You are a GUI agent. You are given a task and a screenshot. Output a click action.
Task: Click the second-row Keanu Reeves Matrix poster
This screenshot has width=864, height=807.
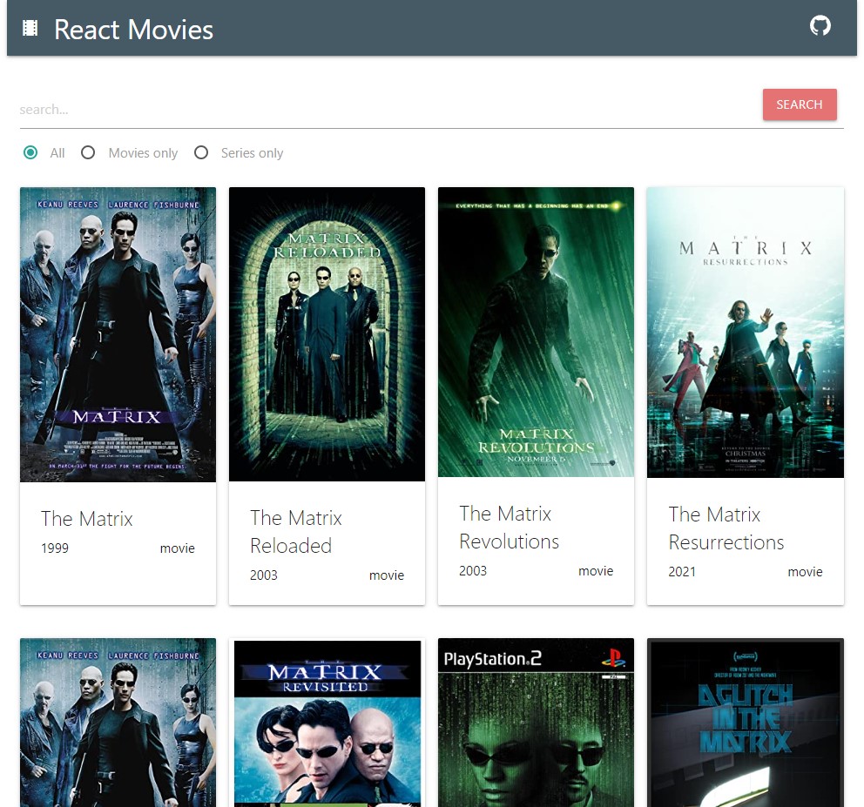pos(118,723)
